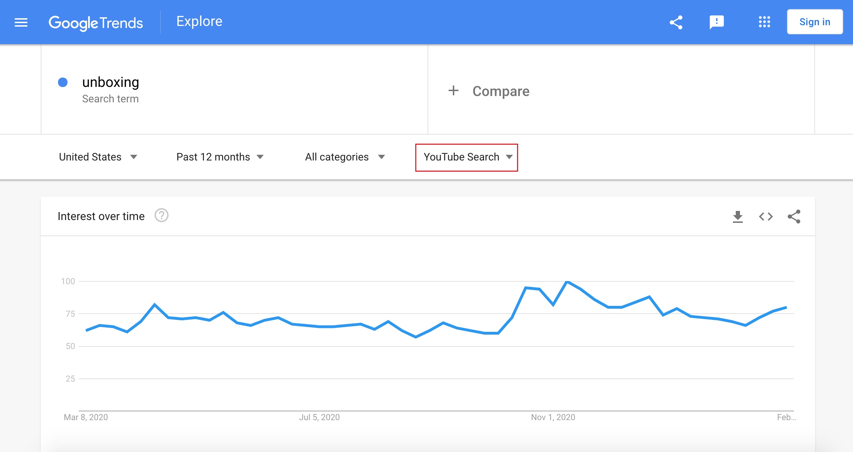Expand the Past 12 months time range dropdown
This screenshot has width=853, height=452.
[x=219, y=157]
